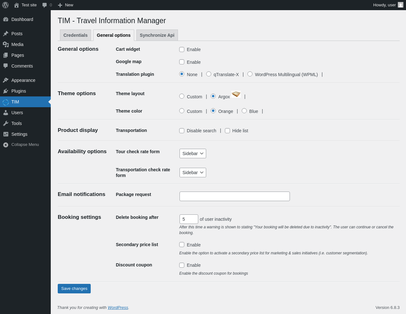
Task: Click the Dashboard gauge icon
Action: [6, 19]
